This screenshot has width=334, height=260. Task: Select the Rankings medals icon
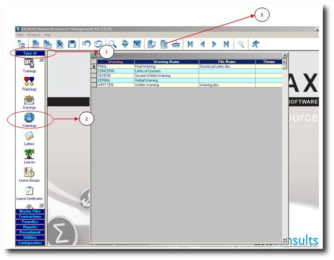coord(29,82)
